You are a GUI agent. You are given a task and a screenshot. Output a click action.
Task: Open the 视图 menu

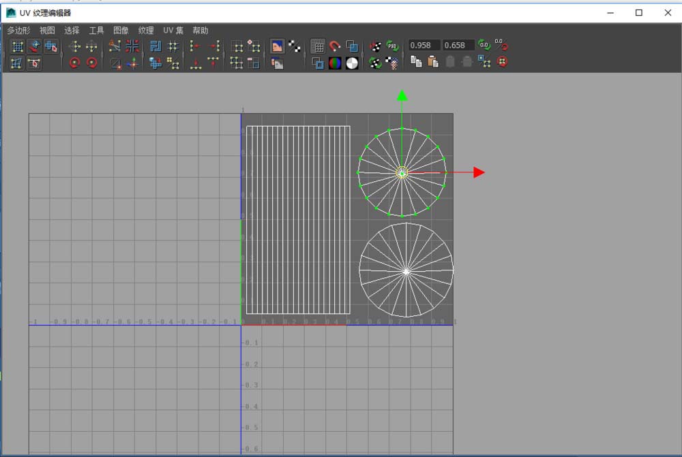point(47,31)
